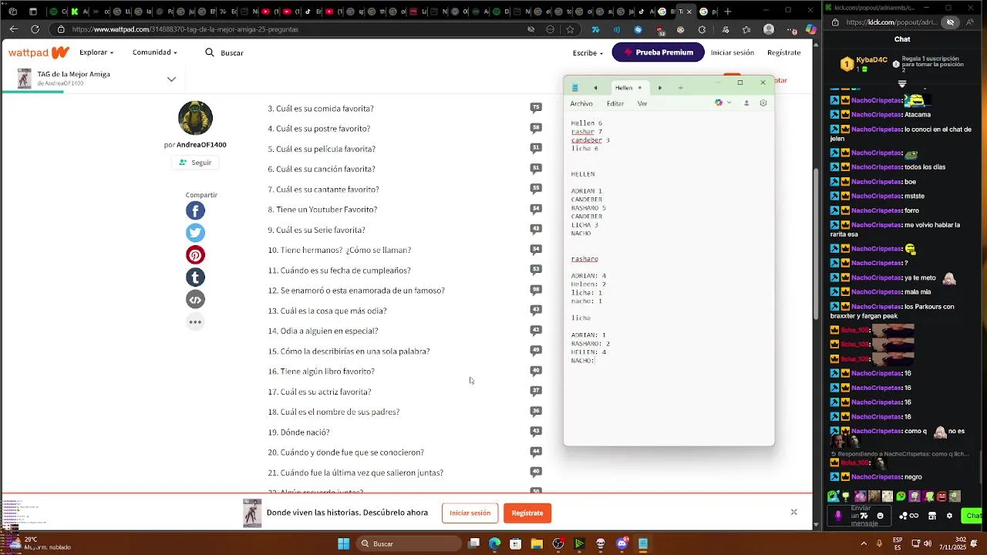Open more sharing options ellipsis

pos(195,322)
